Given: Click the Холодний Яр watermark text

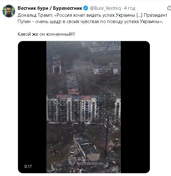Looking at the screenshot, I should 90,163.
